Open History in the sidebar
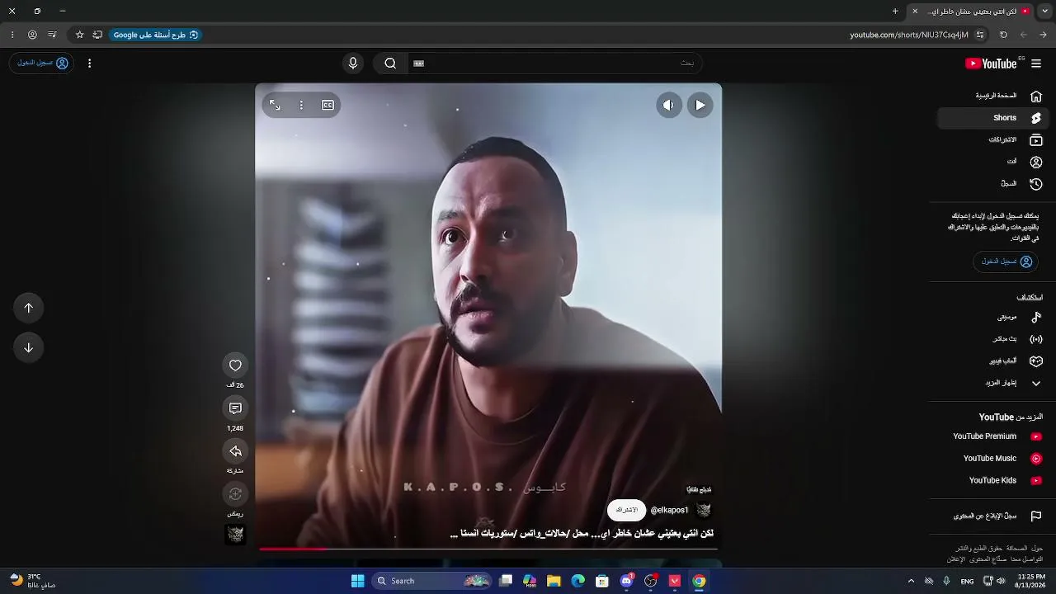Image resolution: width=1056 pixels, height=594 pixels. (x=992, y=184)
